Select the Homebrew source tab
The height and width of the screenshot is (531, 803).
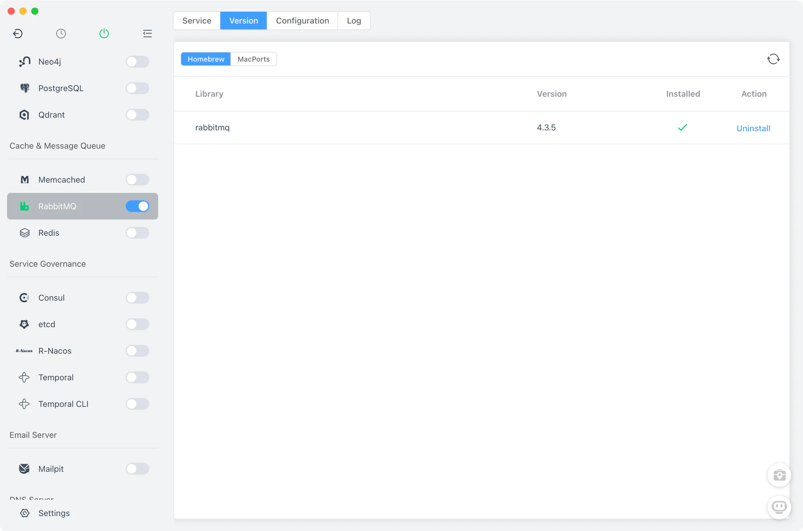(206, 59)
